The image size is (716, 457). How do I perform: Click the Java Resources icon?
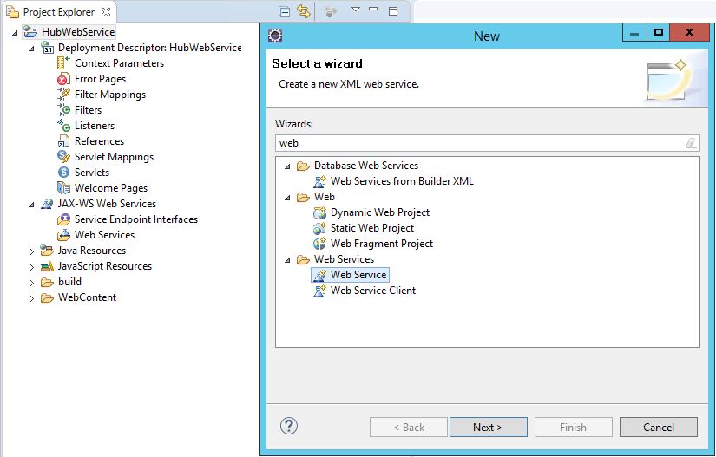[47, 251]
